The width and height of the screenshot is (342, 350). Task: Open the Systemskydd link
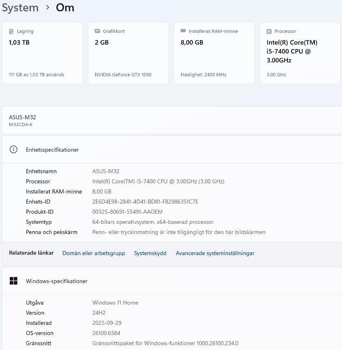click(150, 253)
